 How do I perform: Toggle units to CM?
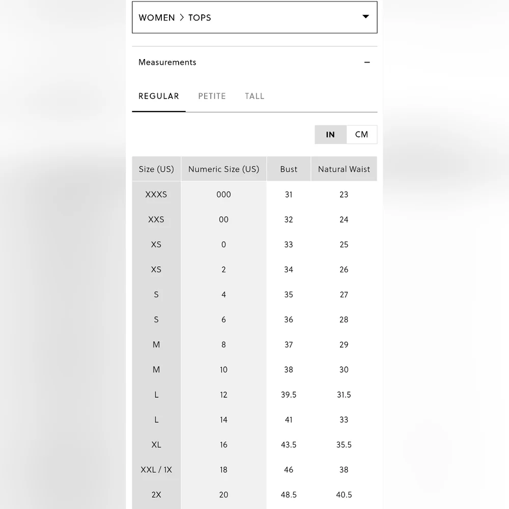coord(361,134)
